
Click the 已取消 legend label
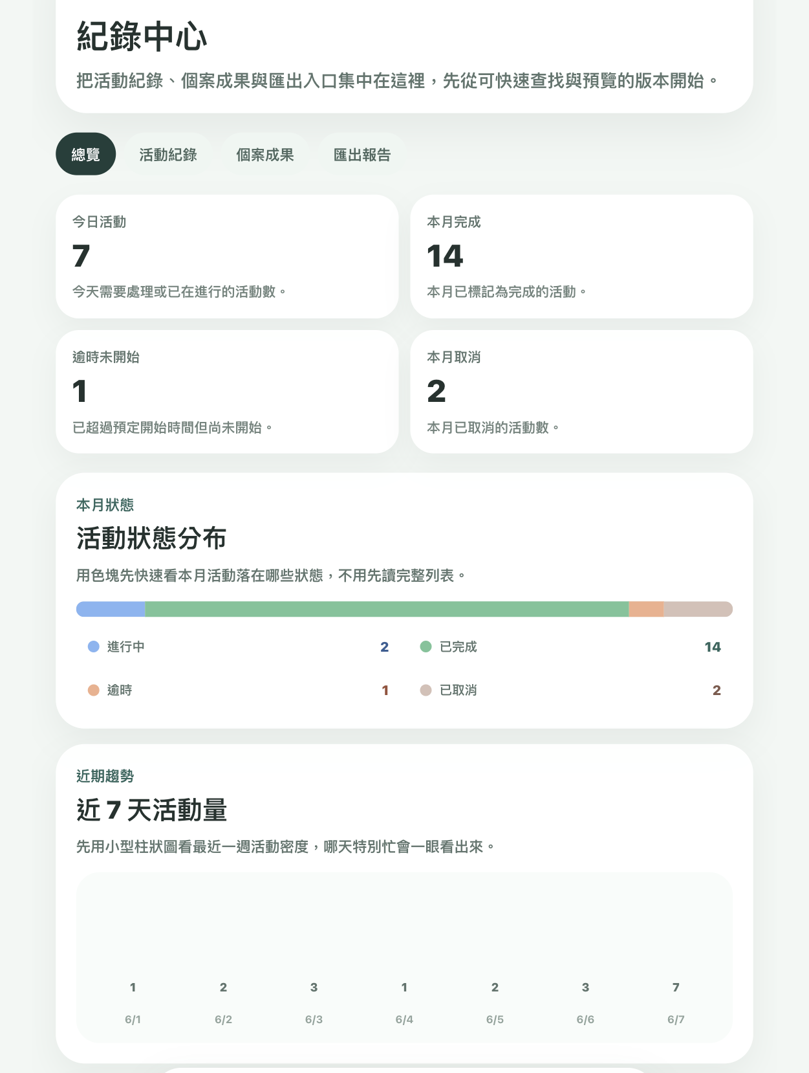click(x=458, y=690)
